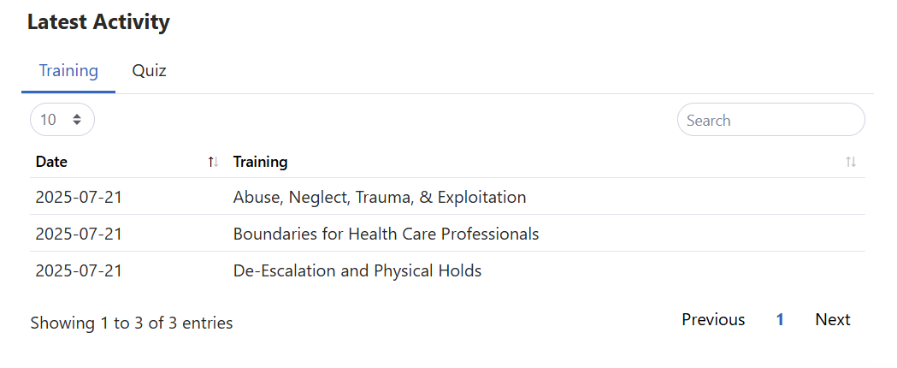Screen dimensions: 897x368
Task: Click the date beside the De-Escalation training
Action: (x=79, y=271)
